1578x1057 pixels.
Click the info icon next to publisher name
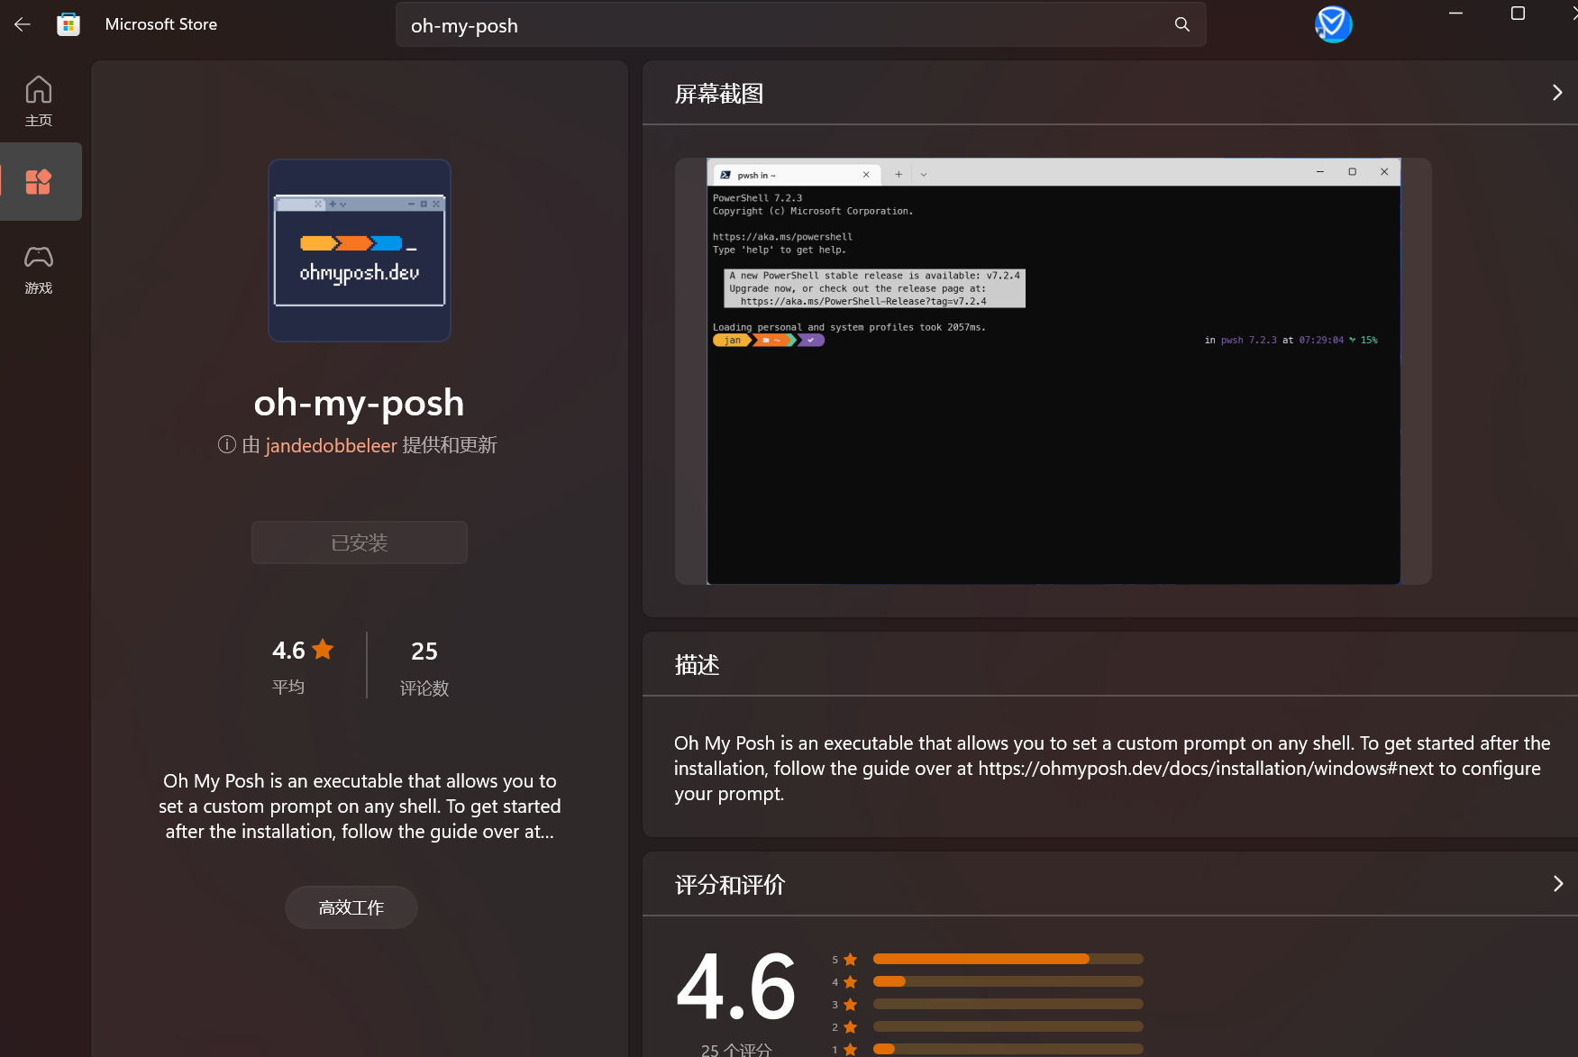click(226, 444)
